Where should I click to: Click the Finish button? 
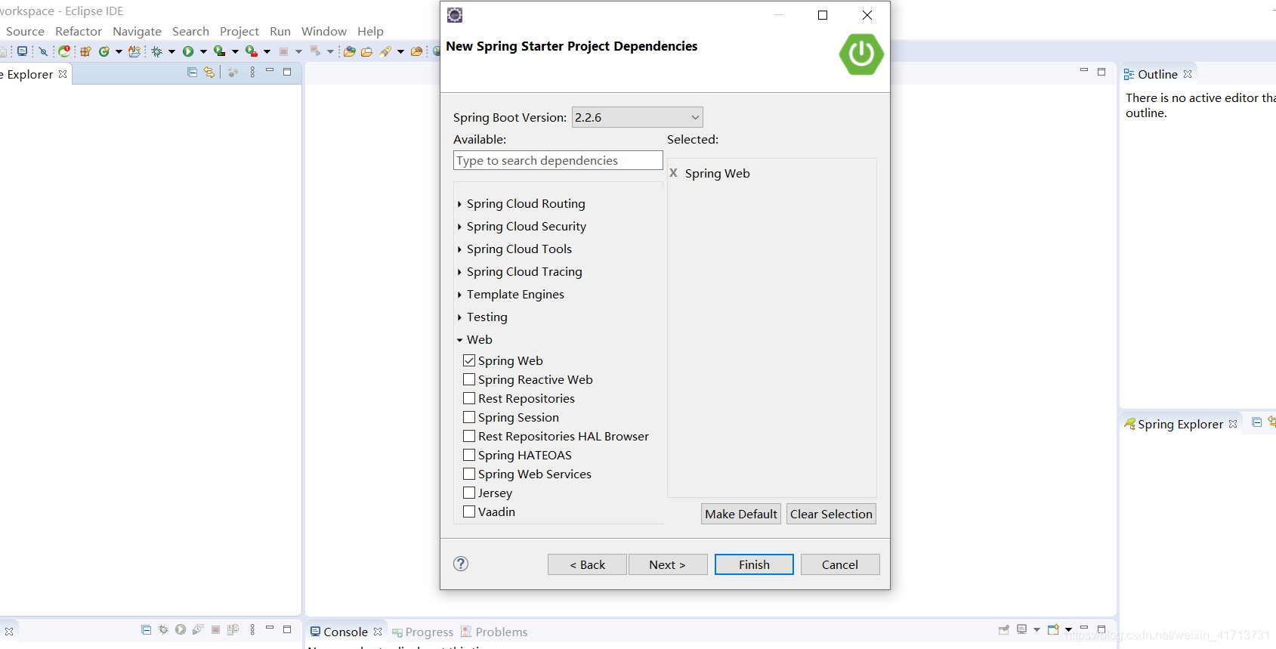754,564
